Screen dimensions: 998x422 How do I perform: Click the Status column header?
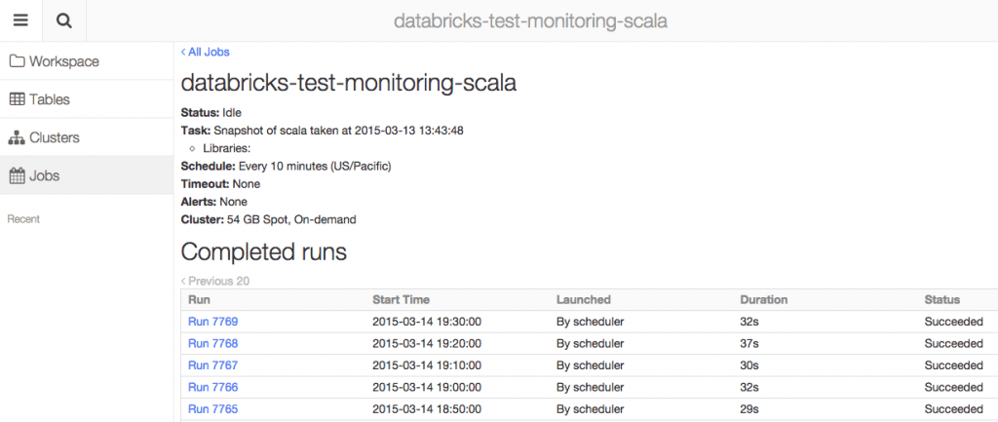pos(941,300)
